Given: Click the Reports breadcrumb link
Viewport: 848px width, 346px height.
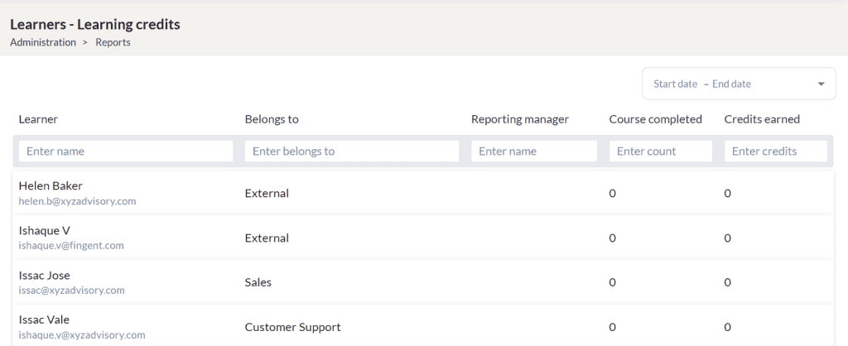Looking at the screenshot, I should (113, 42).
